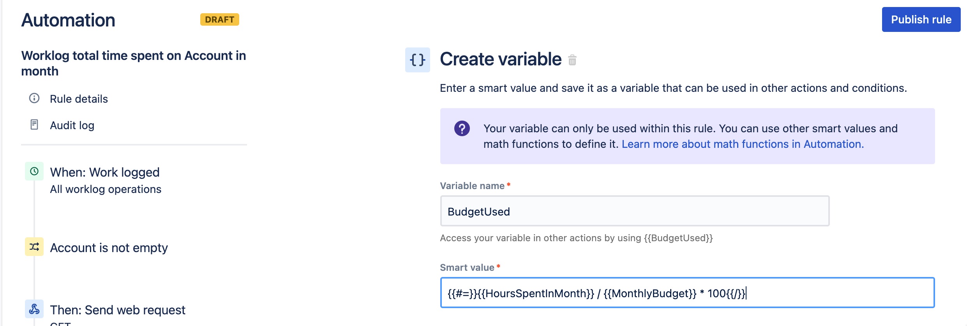Select the Send web request webhook icon
Screen dimensions: 967x326
(x=34, y=309)
